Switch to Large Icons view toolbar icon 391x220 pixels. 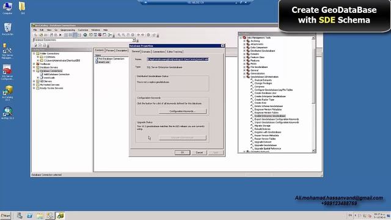66,35
